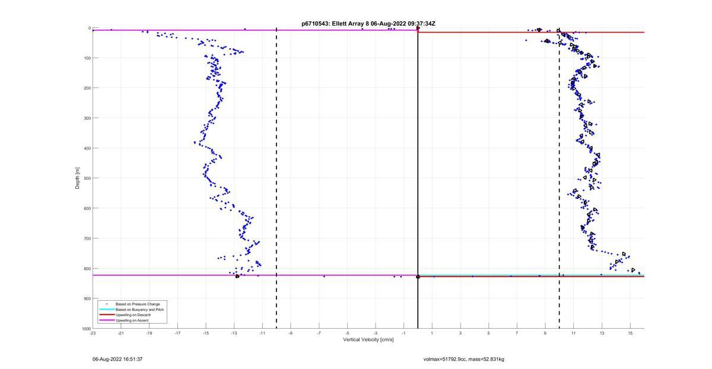Select the 'Vertical Velocity [cm/s]' axis label
Screen dimensions: 712x369
(x=368, y=340)
